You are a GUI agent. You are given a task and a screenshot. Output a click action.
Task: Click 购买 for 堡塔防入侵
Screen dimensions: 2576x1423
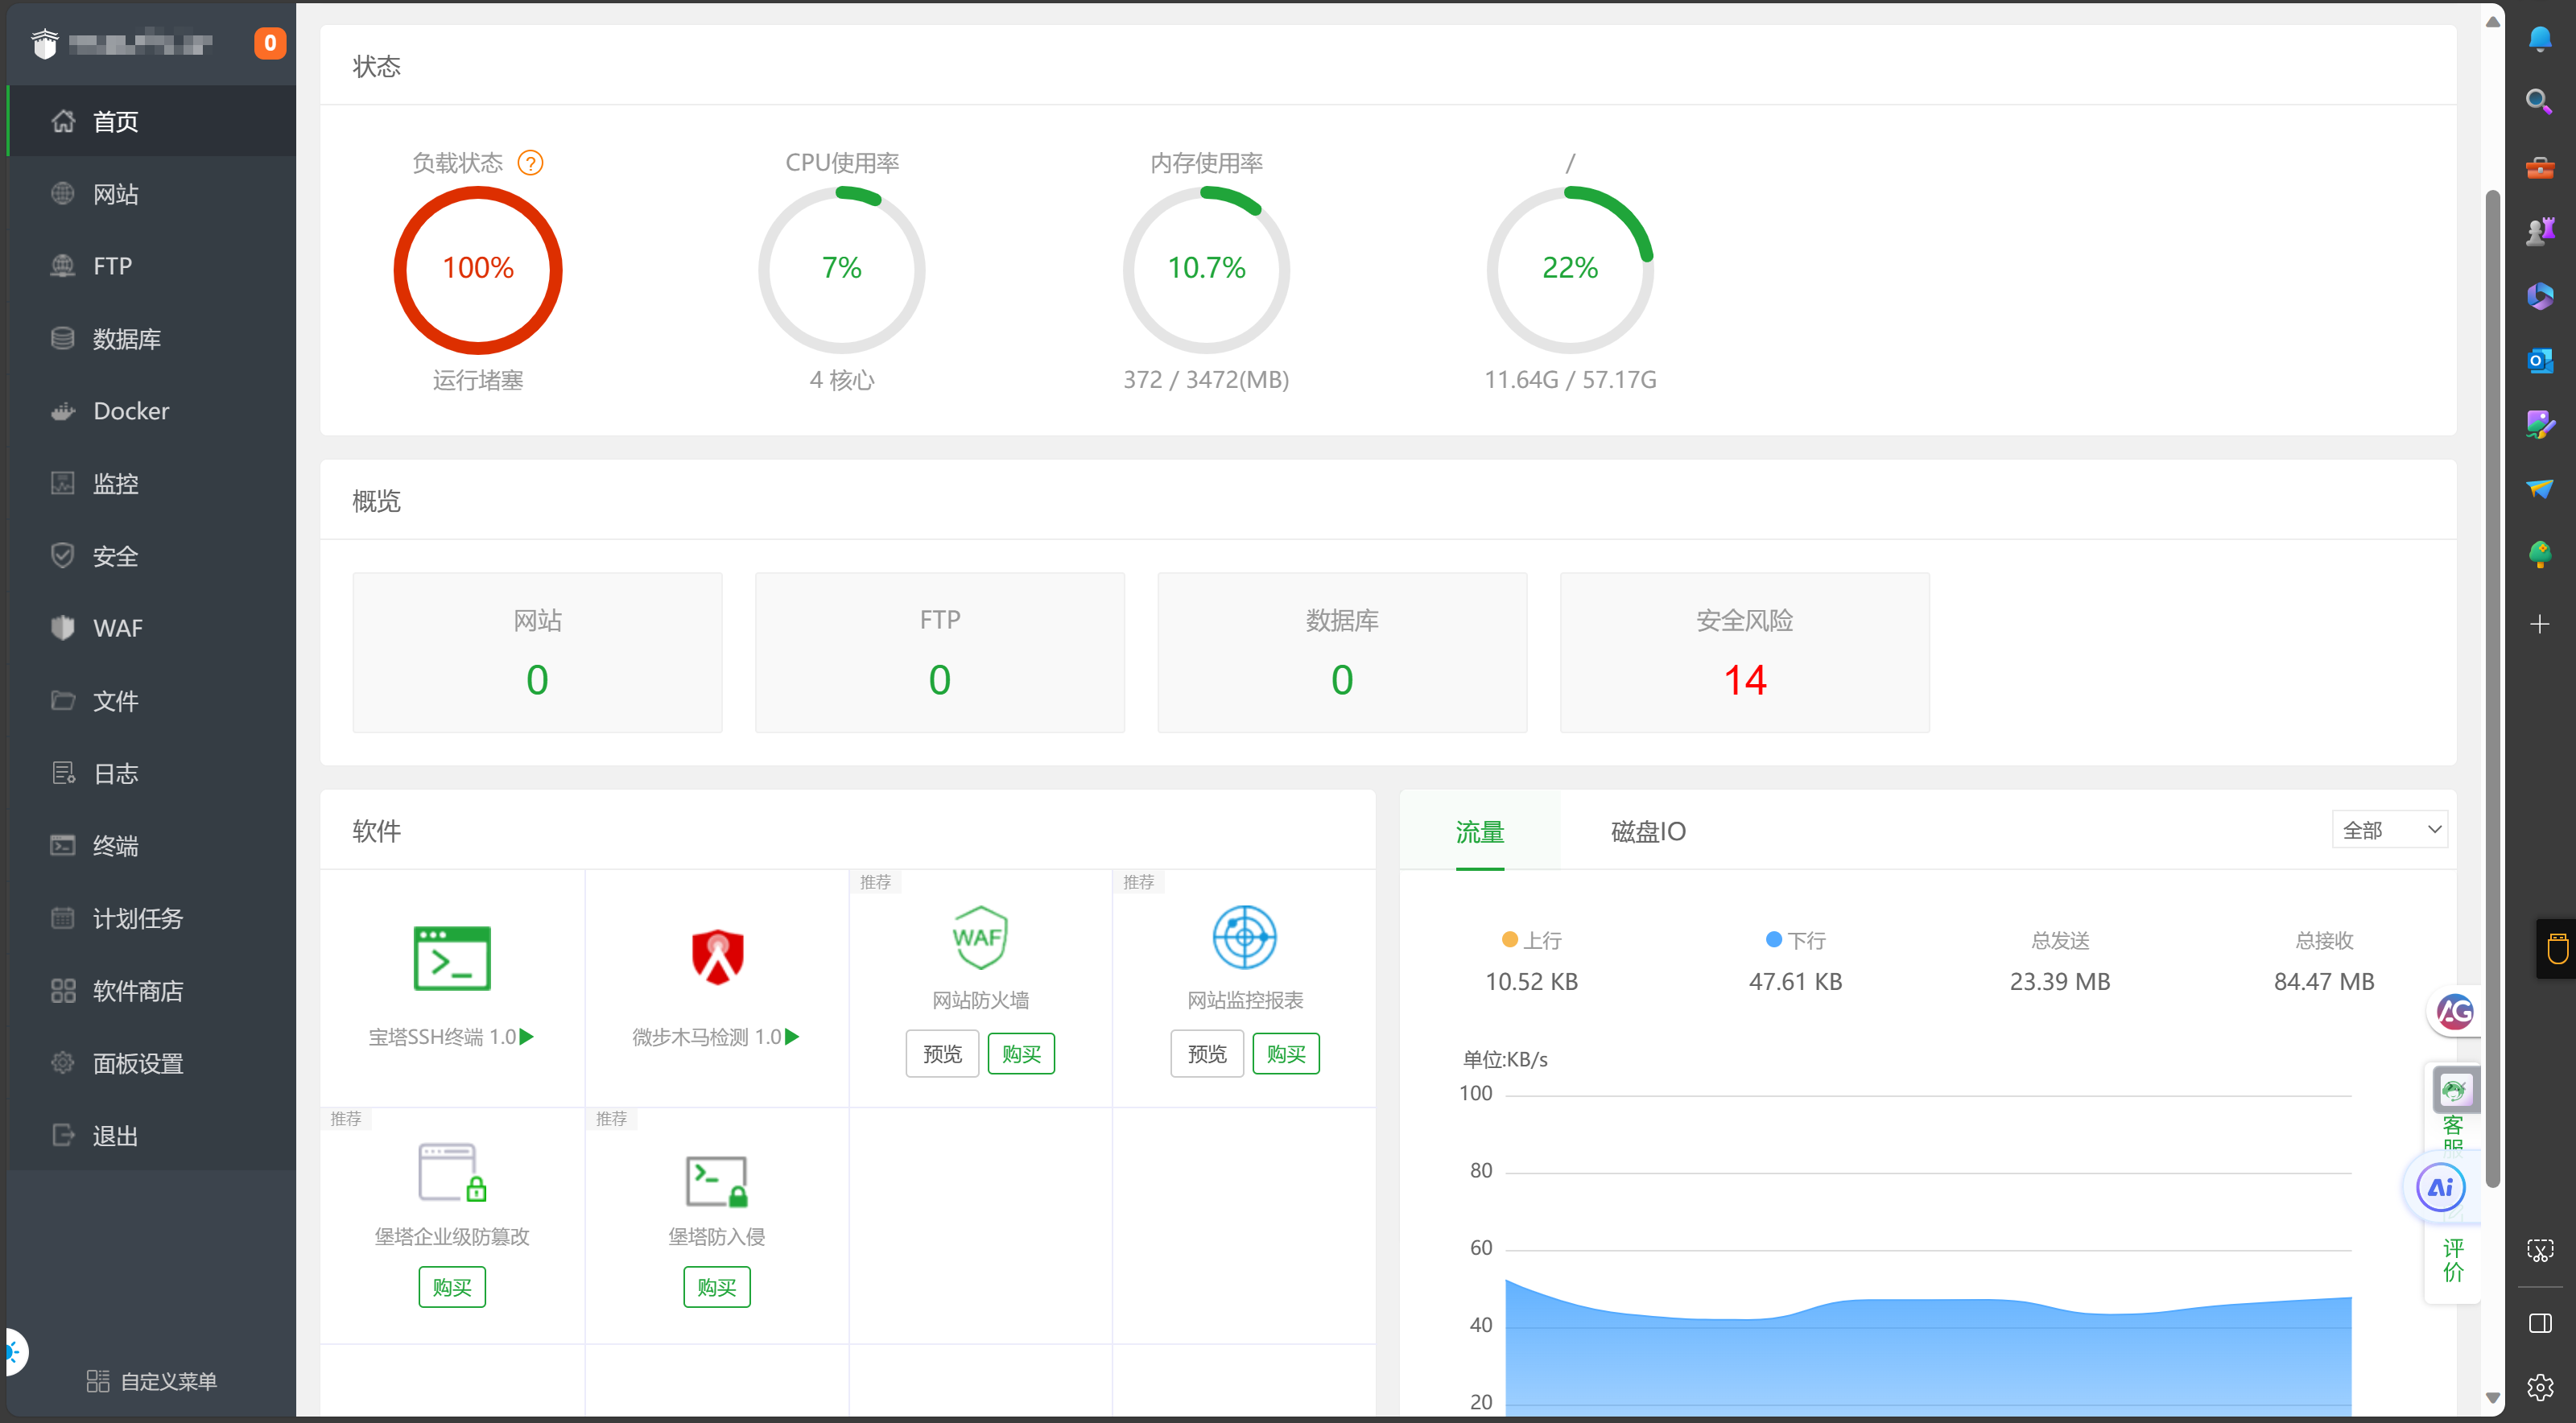tap(717, 1287)
